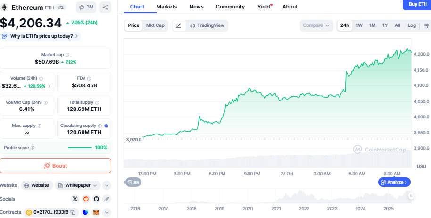Screen dimensions: 431x218
Task: Open the GitHub social icon
Action: point(96,199)
